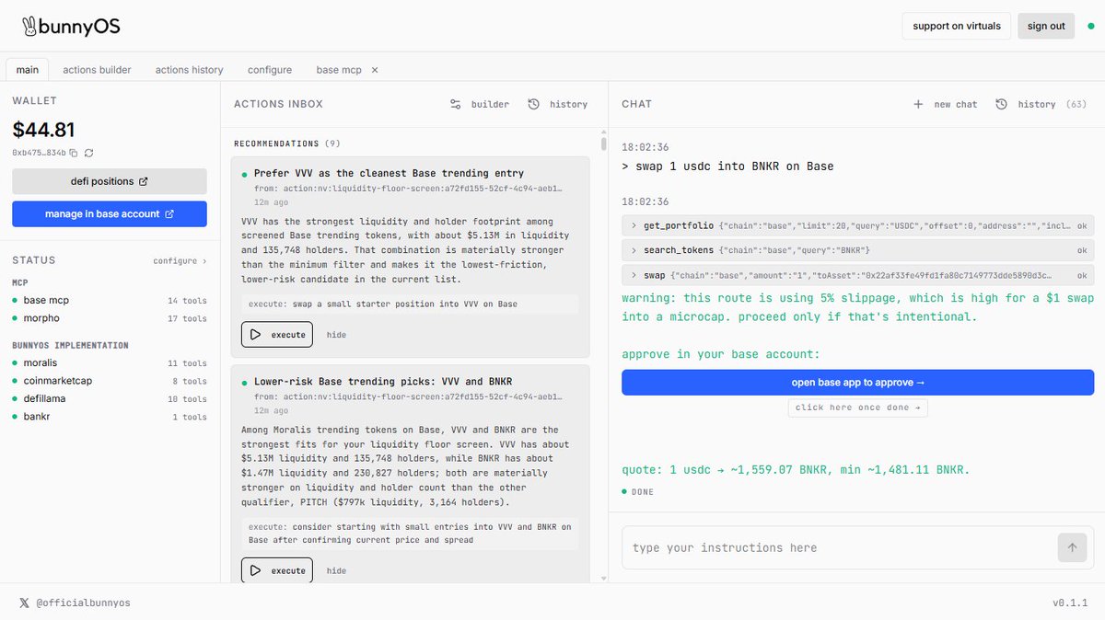Click the $44.81 wallet balance
This screenshot has width=1105, height=620.
click(43, 130)
